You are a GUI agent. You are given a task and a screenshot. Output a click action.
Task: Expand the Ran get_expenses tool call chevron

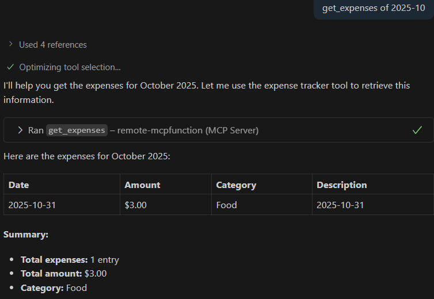click(20, 130)
